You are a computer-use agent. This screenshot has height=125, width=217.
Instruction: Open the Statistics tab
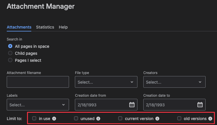(x=45, y=27)
